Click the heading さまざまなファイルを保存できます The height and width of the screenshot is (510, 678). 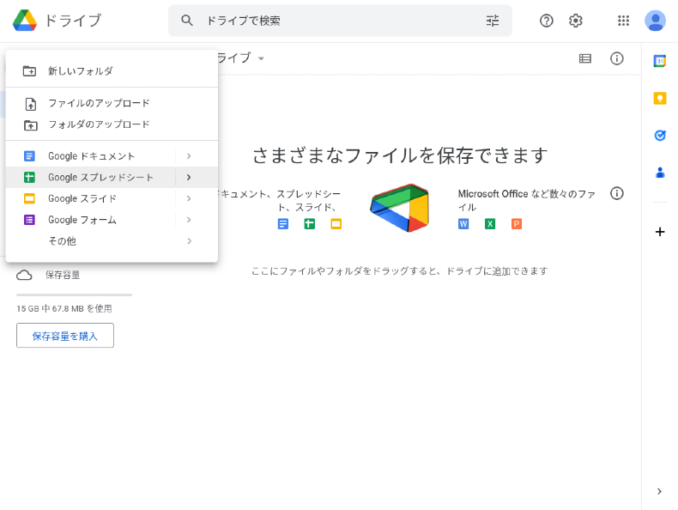pos(400,155)
